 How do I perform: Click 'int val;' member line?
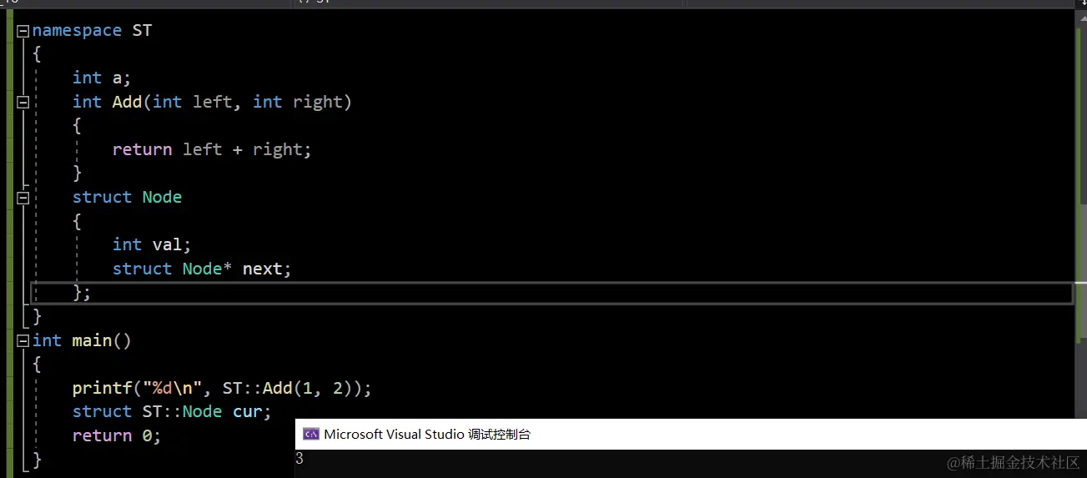pyautogui.click(x=152, y=244)
